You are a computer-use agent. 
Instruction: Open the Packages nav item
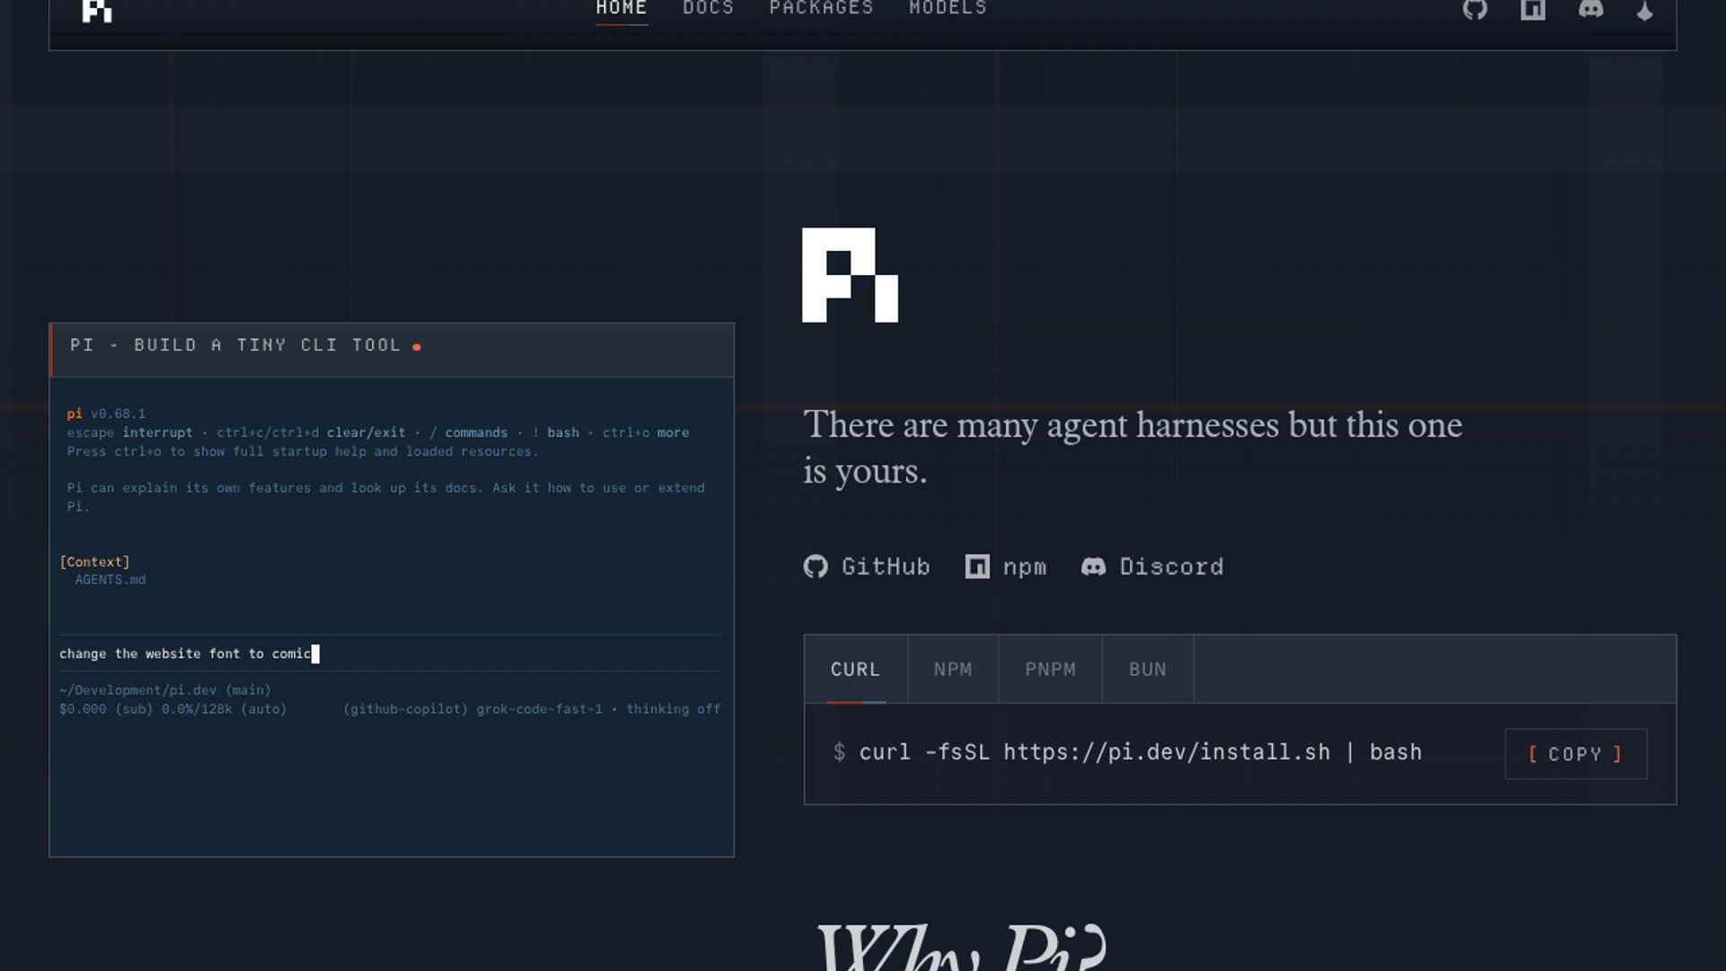pyautogui.click(x=822, y=9)
